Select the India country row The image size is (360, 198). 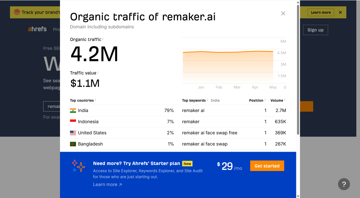pos(122,110)
